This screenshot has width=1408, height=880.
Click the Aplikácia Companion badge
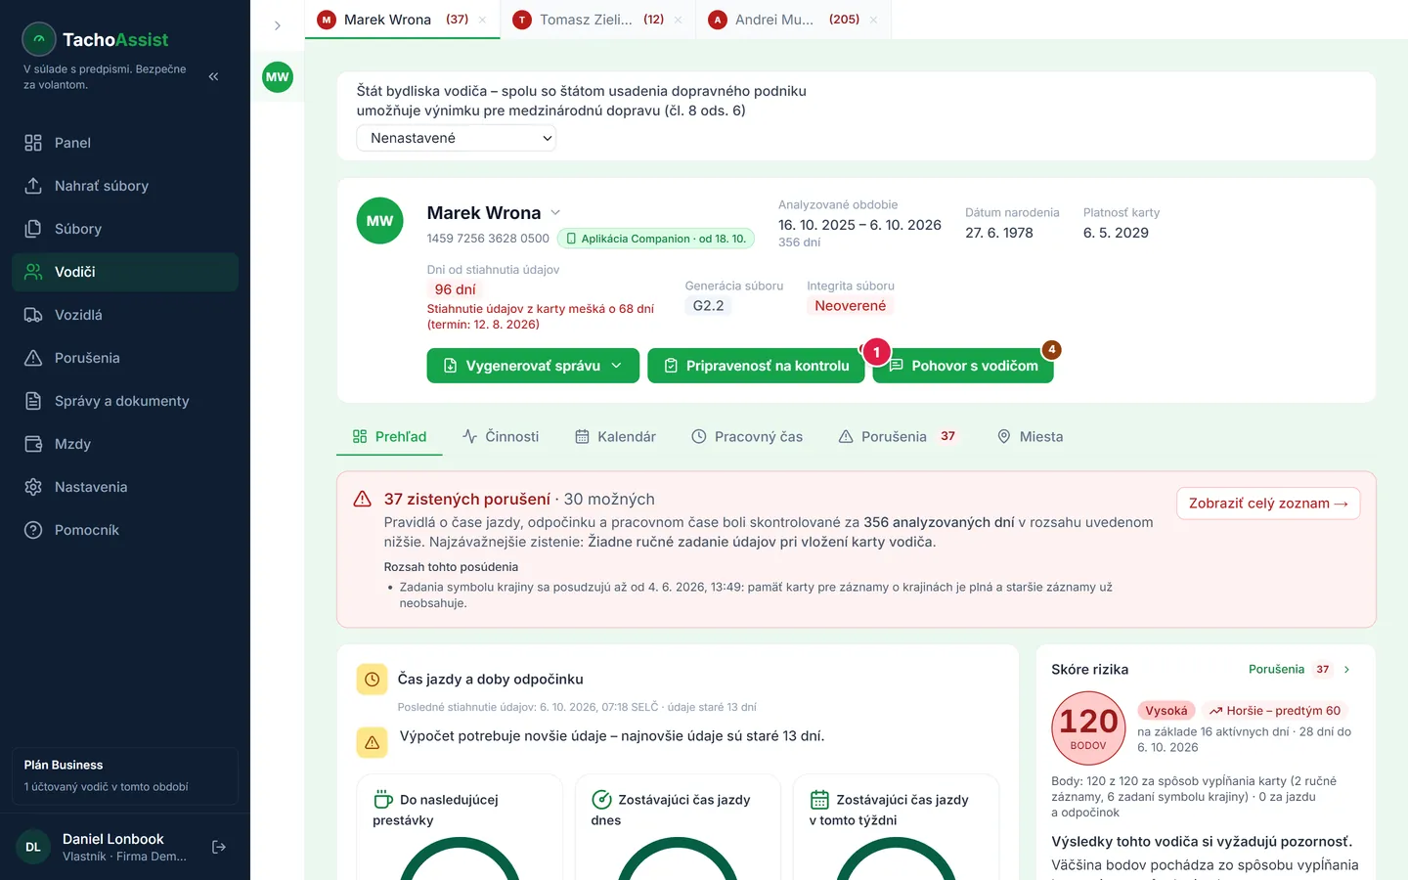coord(656,239)
